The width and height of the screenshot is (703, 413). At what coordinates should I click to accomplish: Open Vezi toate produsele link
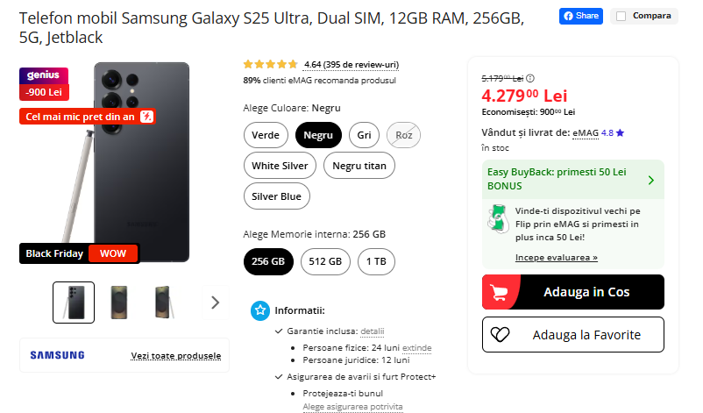[175, 356]
